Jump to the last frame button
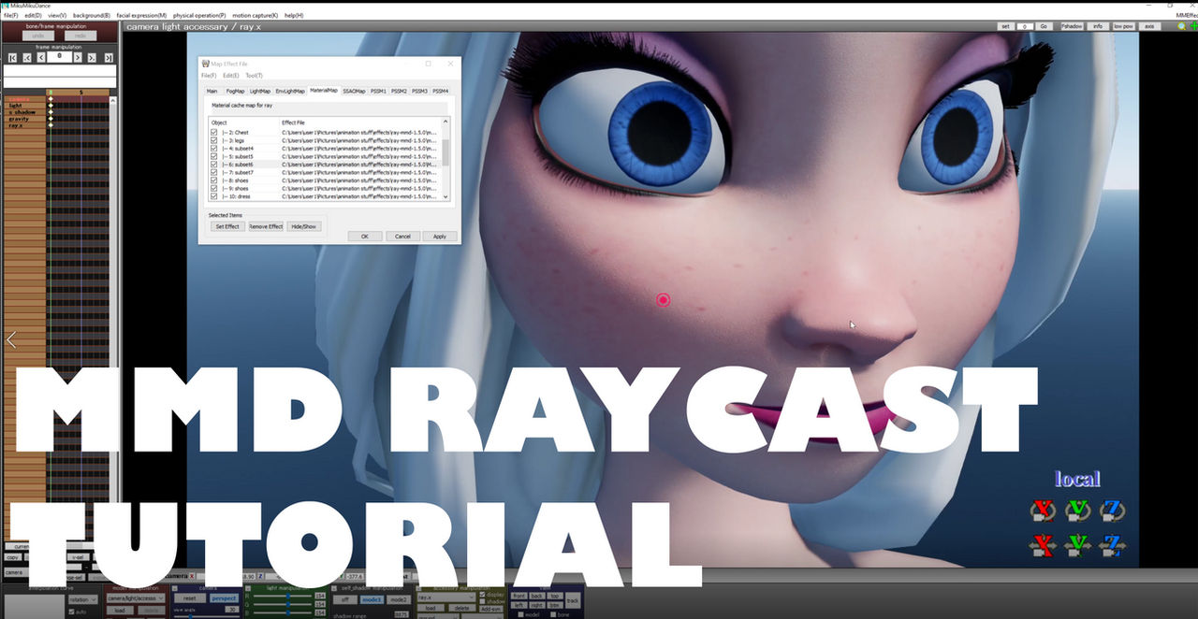1198x619 pixels. pyautogui.click(x=109, y=57)
